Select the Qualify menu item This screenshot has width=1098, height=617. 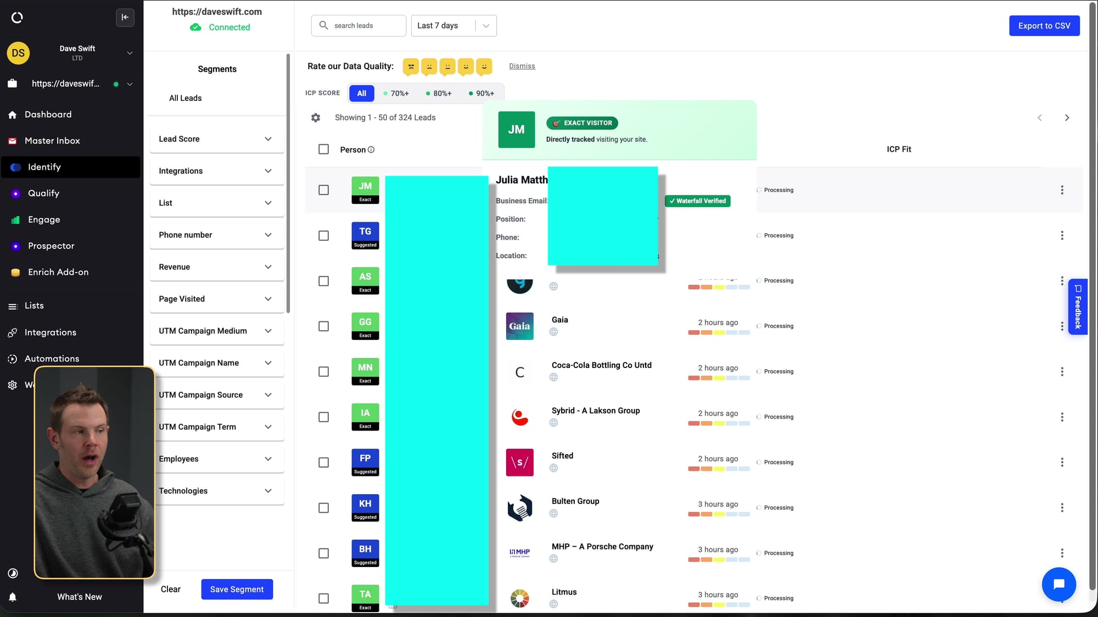[70, 194]
